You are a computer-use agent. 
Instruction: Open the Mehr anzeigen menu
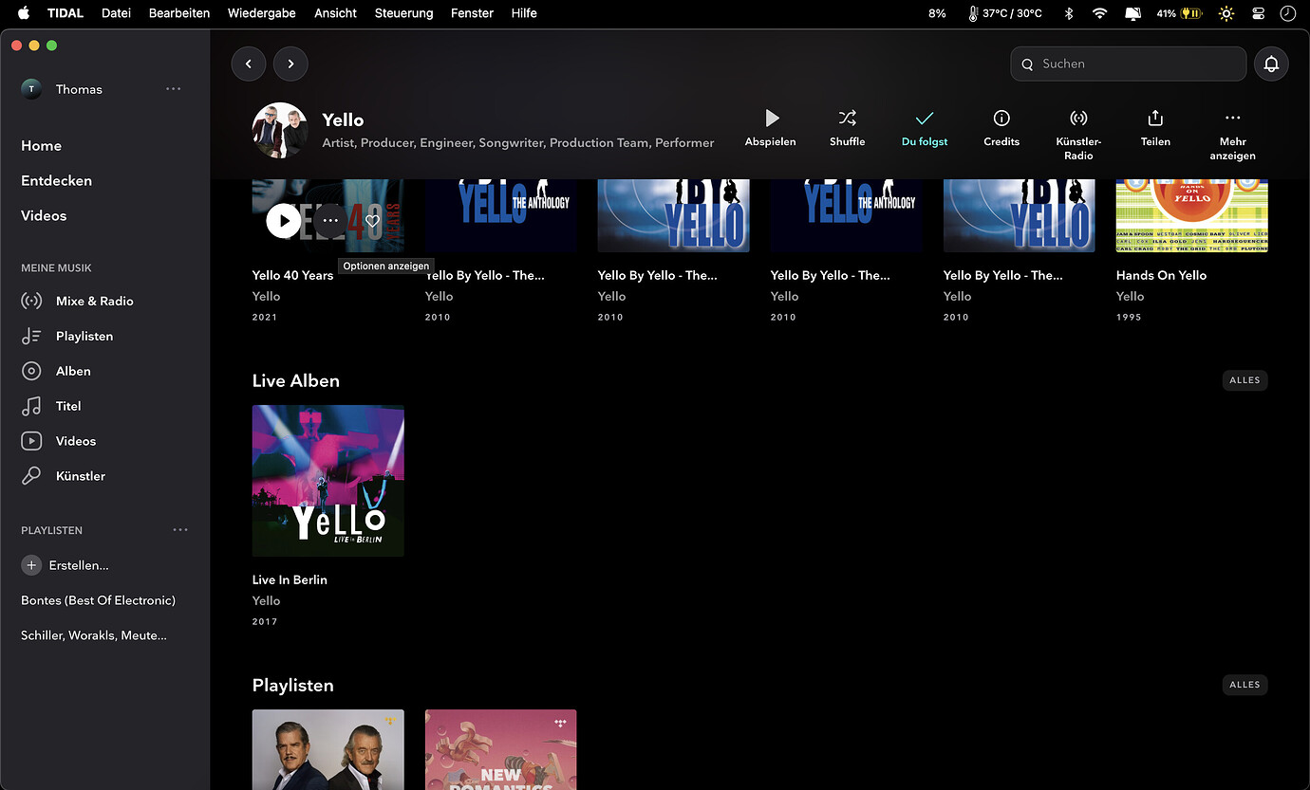pyautogui.click(x=1232, y=134)
